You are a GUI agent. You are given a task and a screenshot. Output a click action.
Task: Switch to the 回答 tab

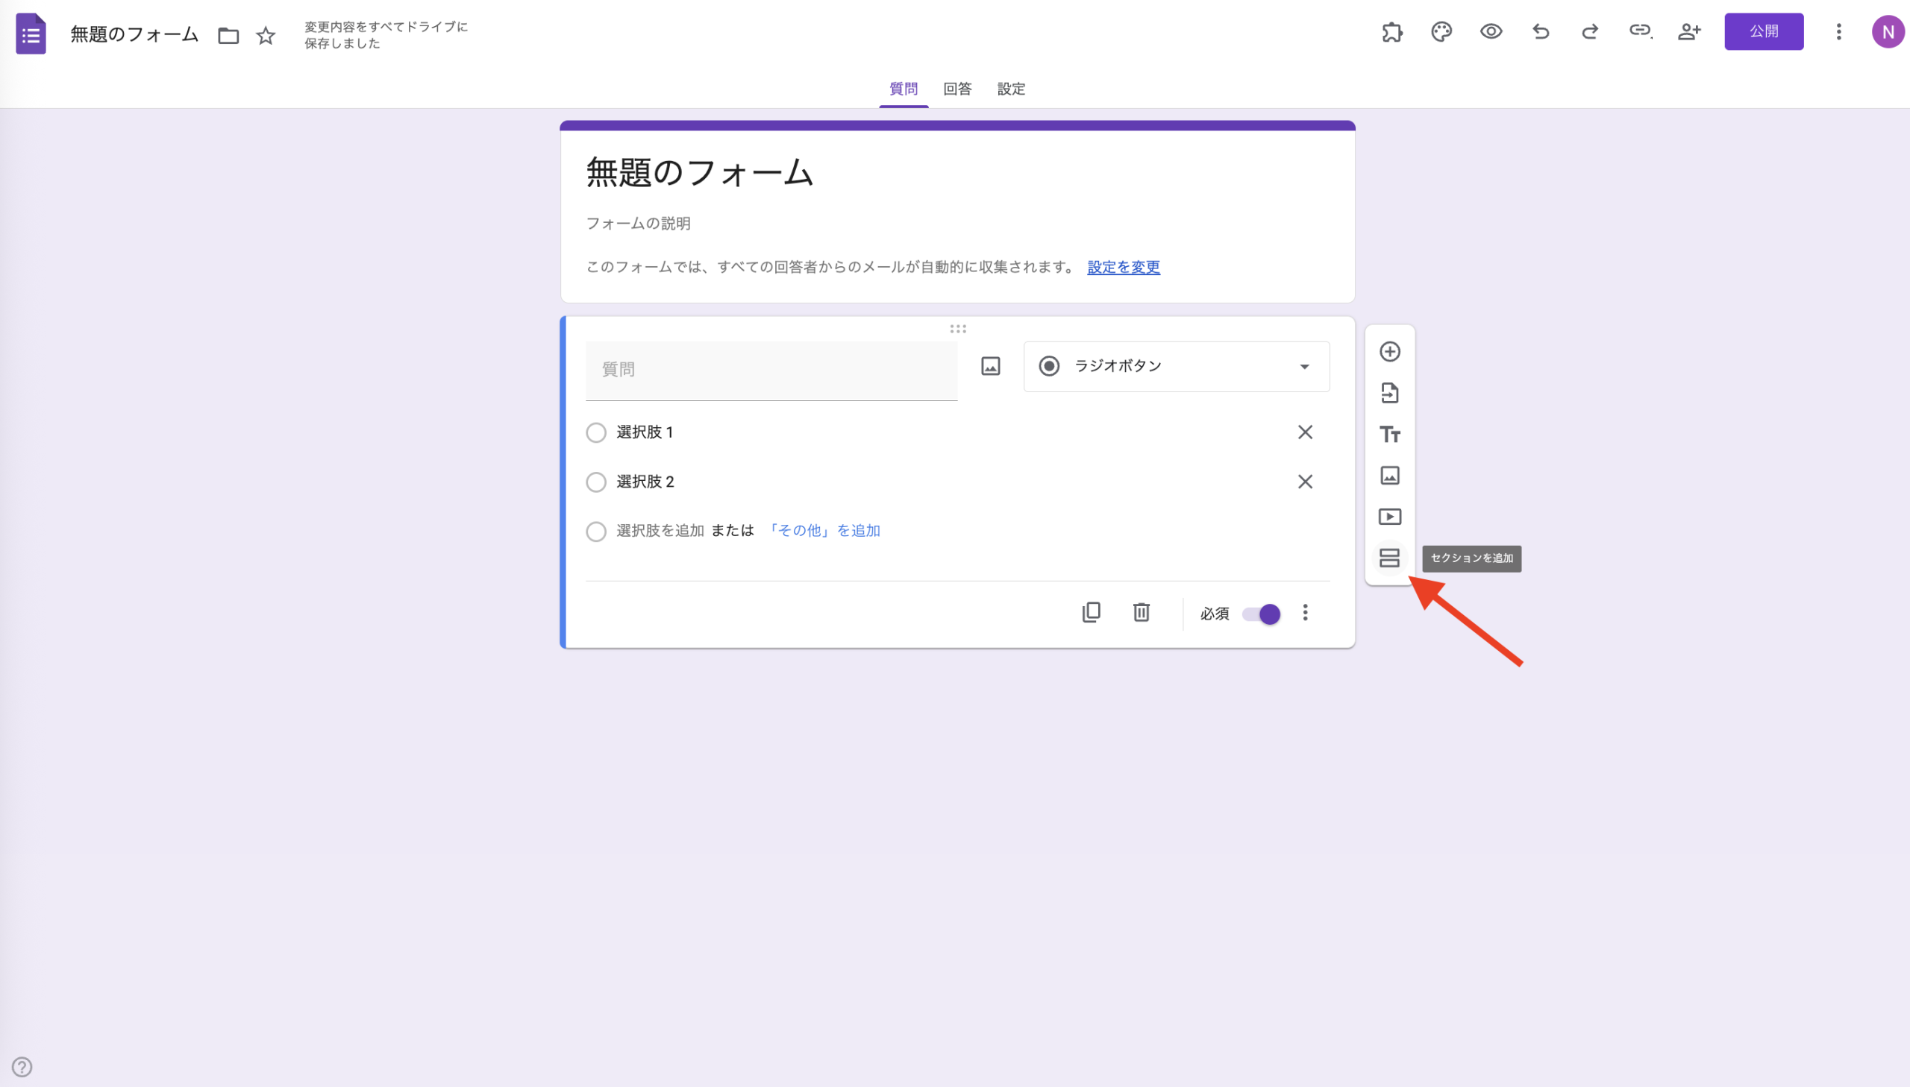coord(957,89)
